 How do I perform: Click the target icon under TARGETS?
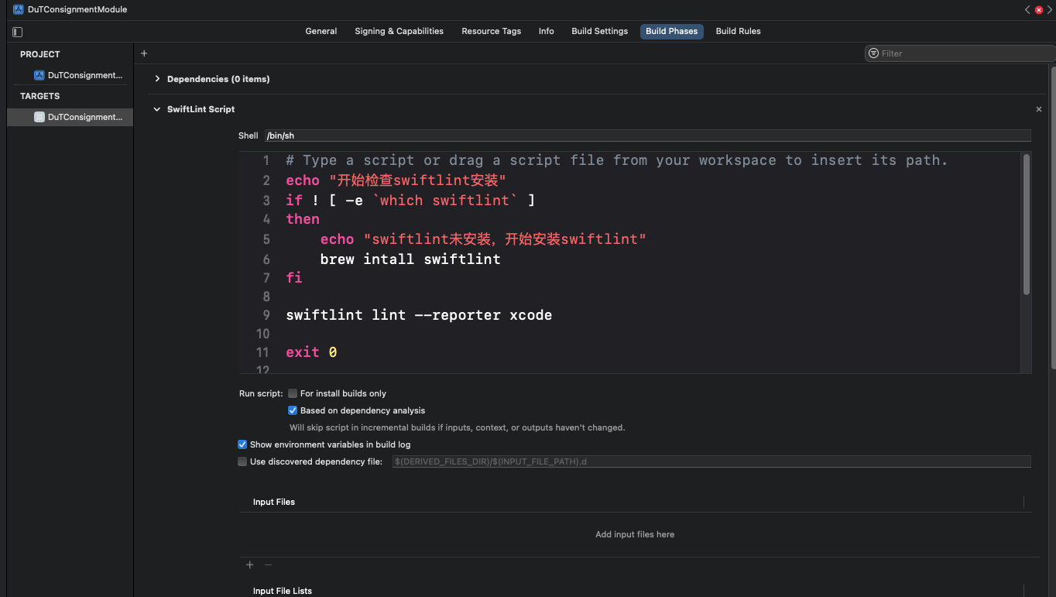tap(39, 117)
